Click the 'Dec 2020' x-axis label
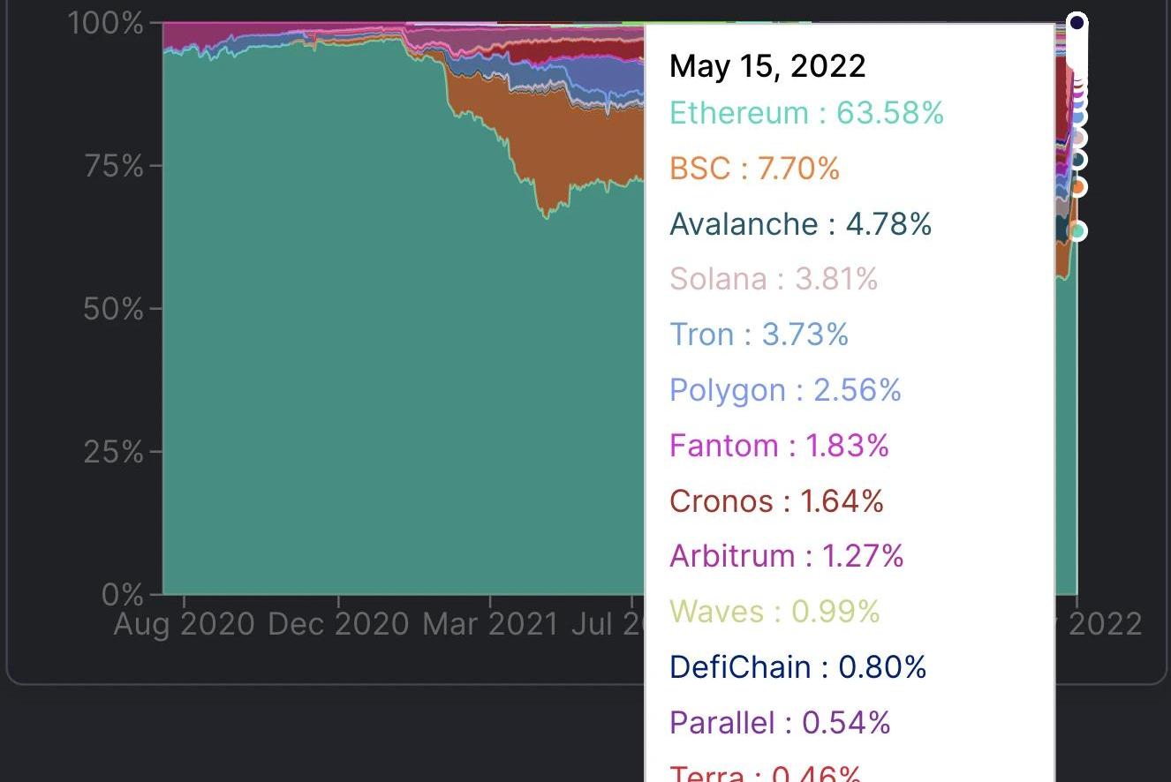The width and height of the screenshot is (1171, 782). click(x=338, y=624)
